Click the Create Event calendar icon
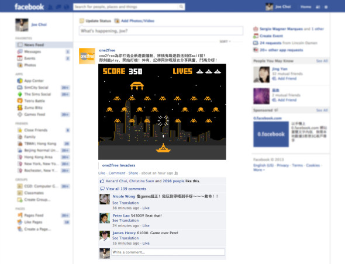The height and width of the screenshot is (264, 345). coord(256,36)
